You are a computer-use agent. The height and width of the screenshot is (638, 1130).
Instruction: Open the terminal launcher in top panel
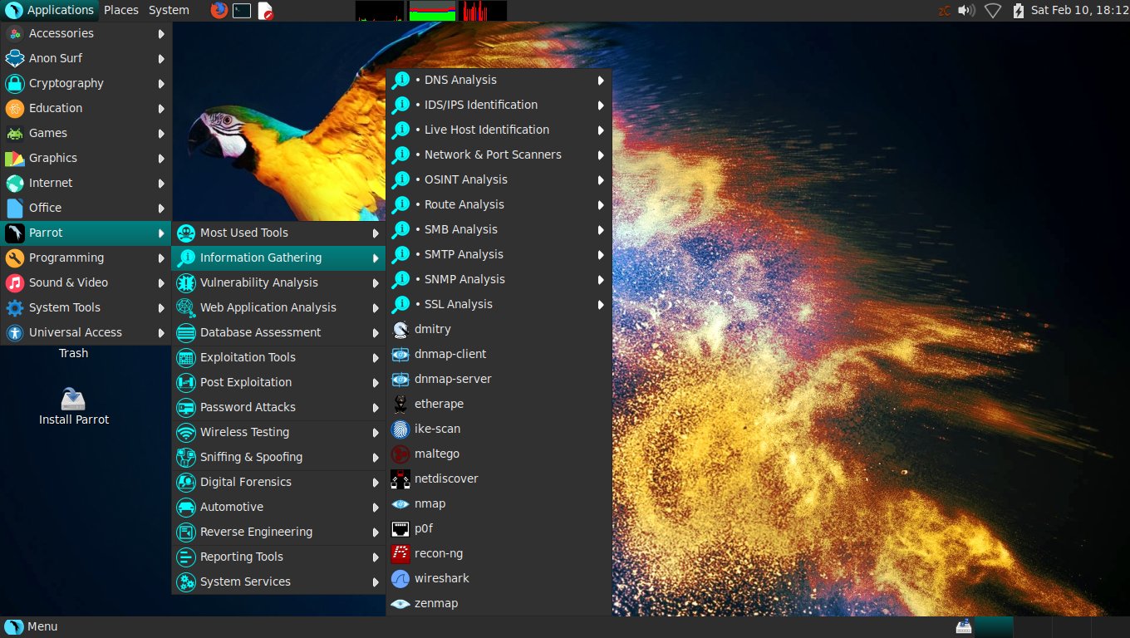coord(242,11)
